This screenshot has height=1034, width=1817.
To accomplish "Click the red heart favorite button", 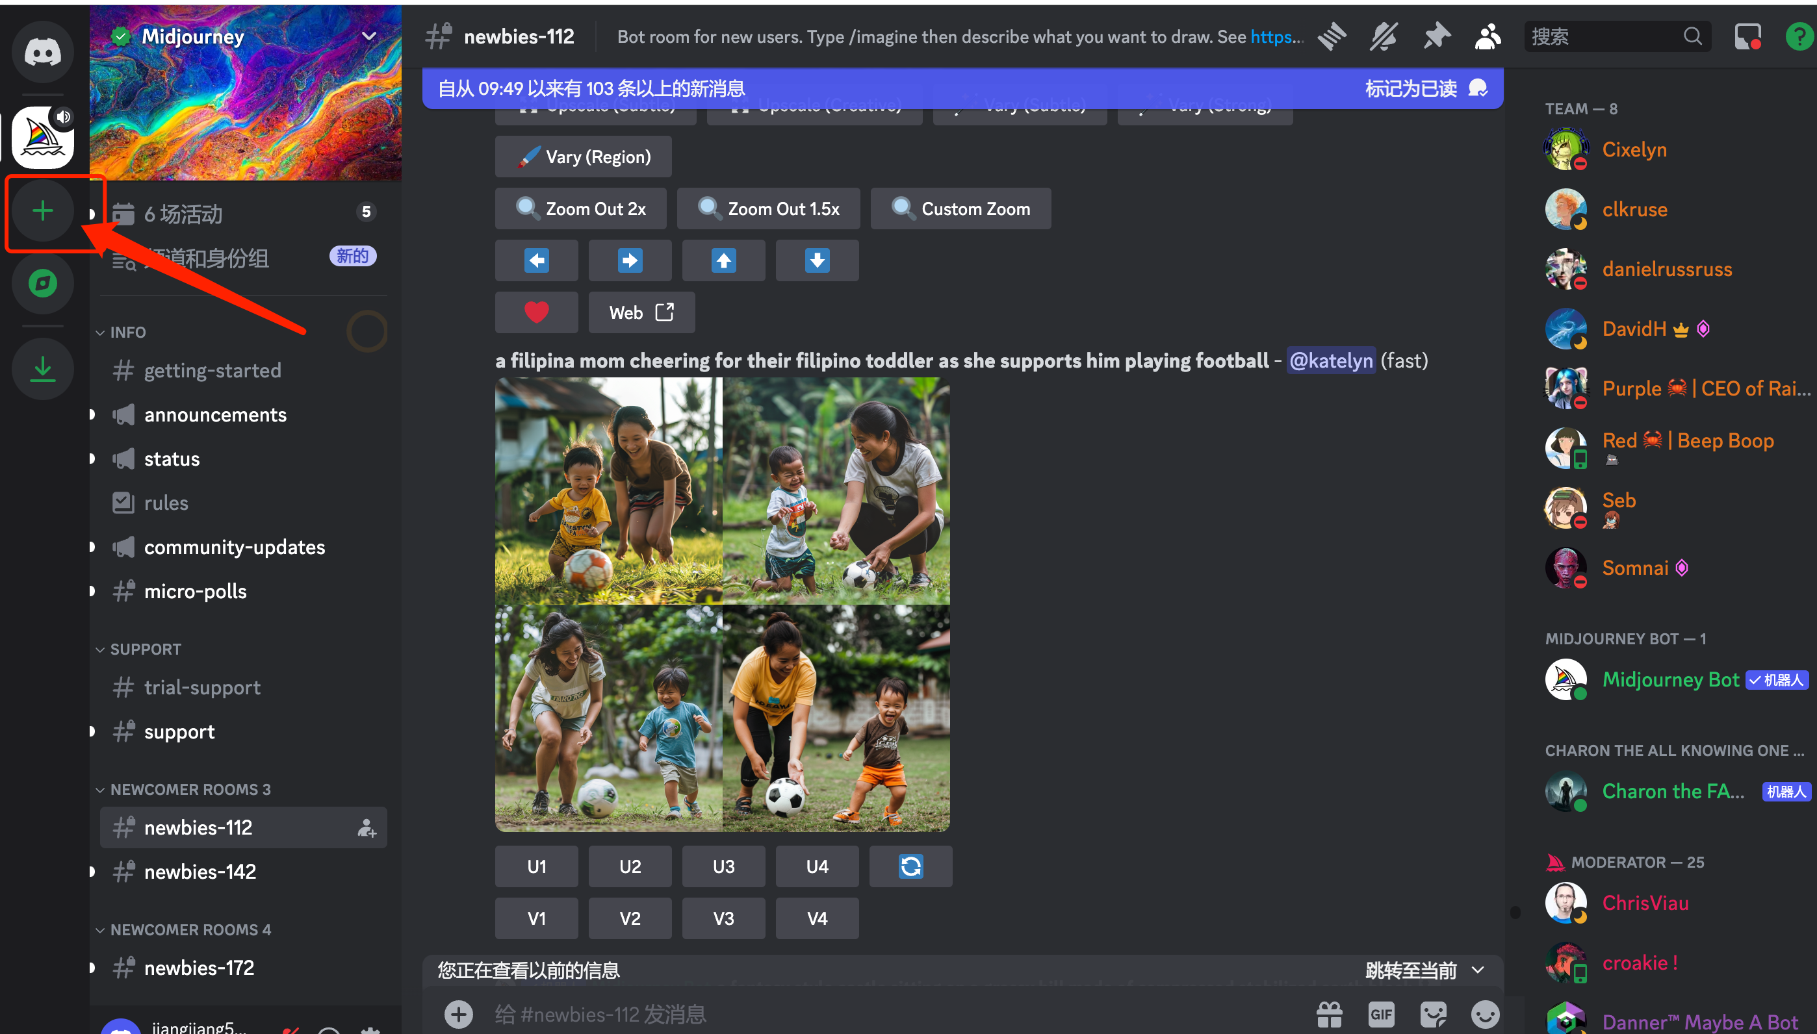I will coord(536,312).
